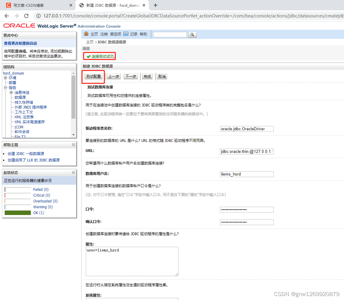Click the URL input field
The image size is (344, 300).
(x=246, y=151)
